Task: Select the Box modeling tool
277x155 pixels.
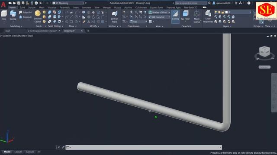Action: coord(4,15)
